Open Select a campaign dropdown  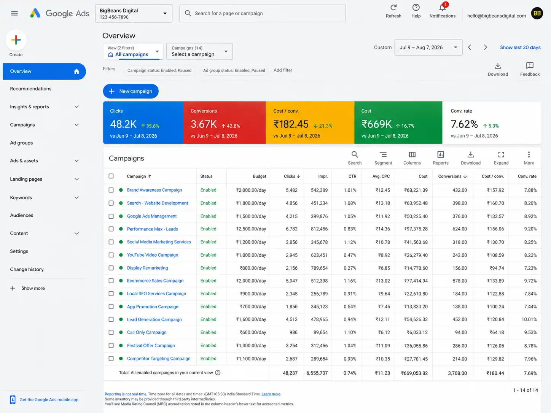click(199, 51)
